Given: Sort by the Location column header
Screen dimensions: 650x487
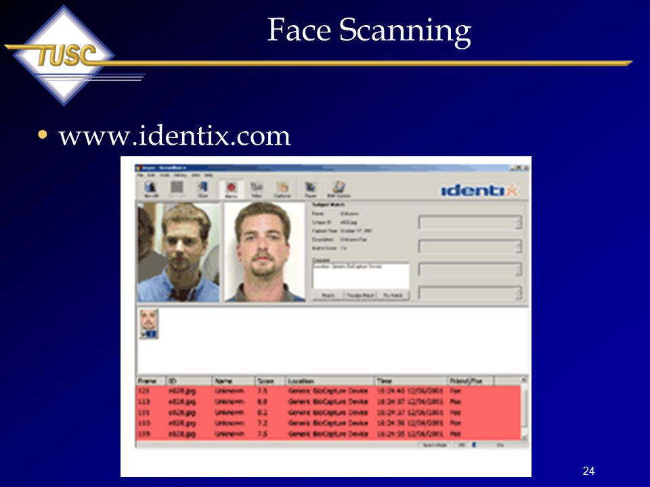Looking at the screenshot, I should point(330,381).
